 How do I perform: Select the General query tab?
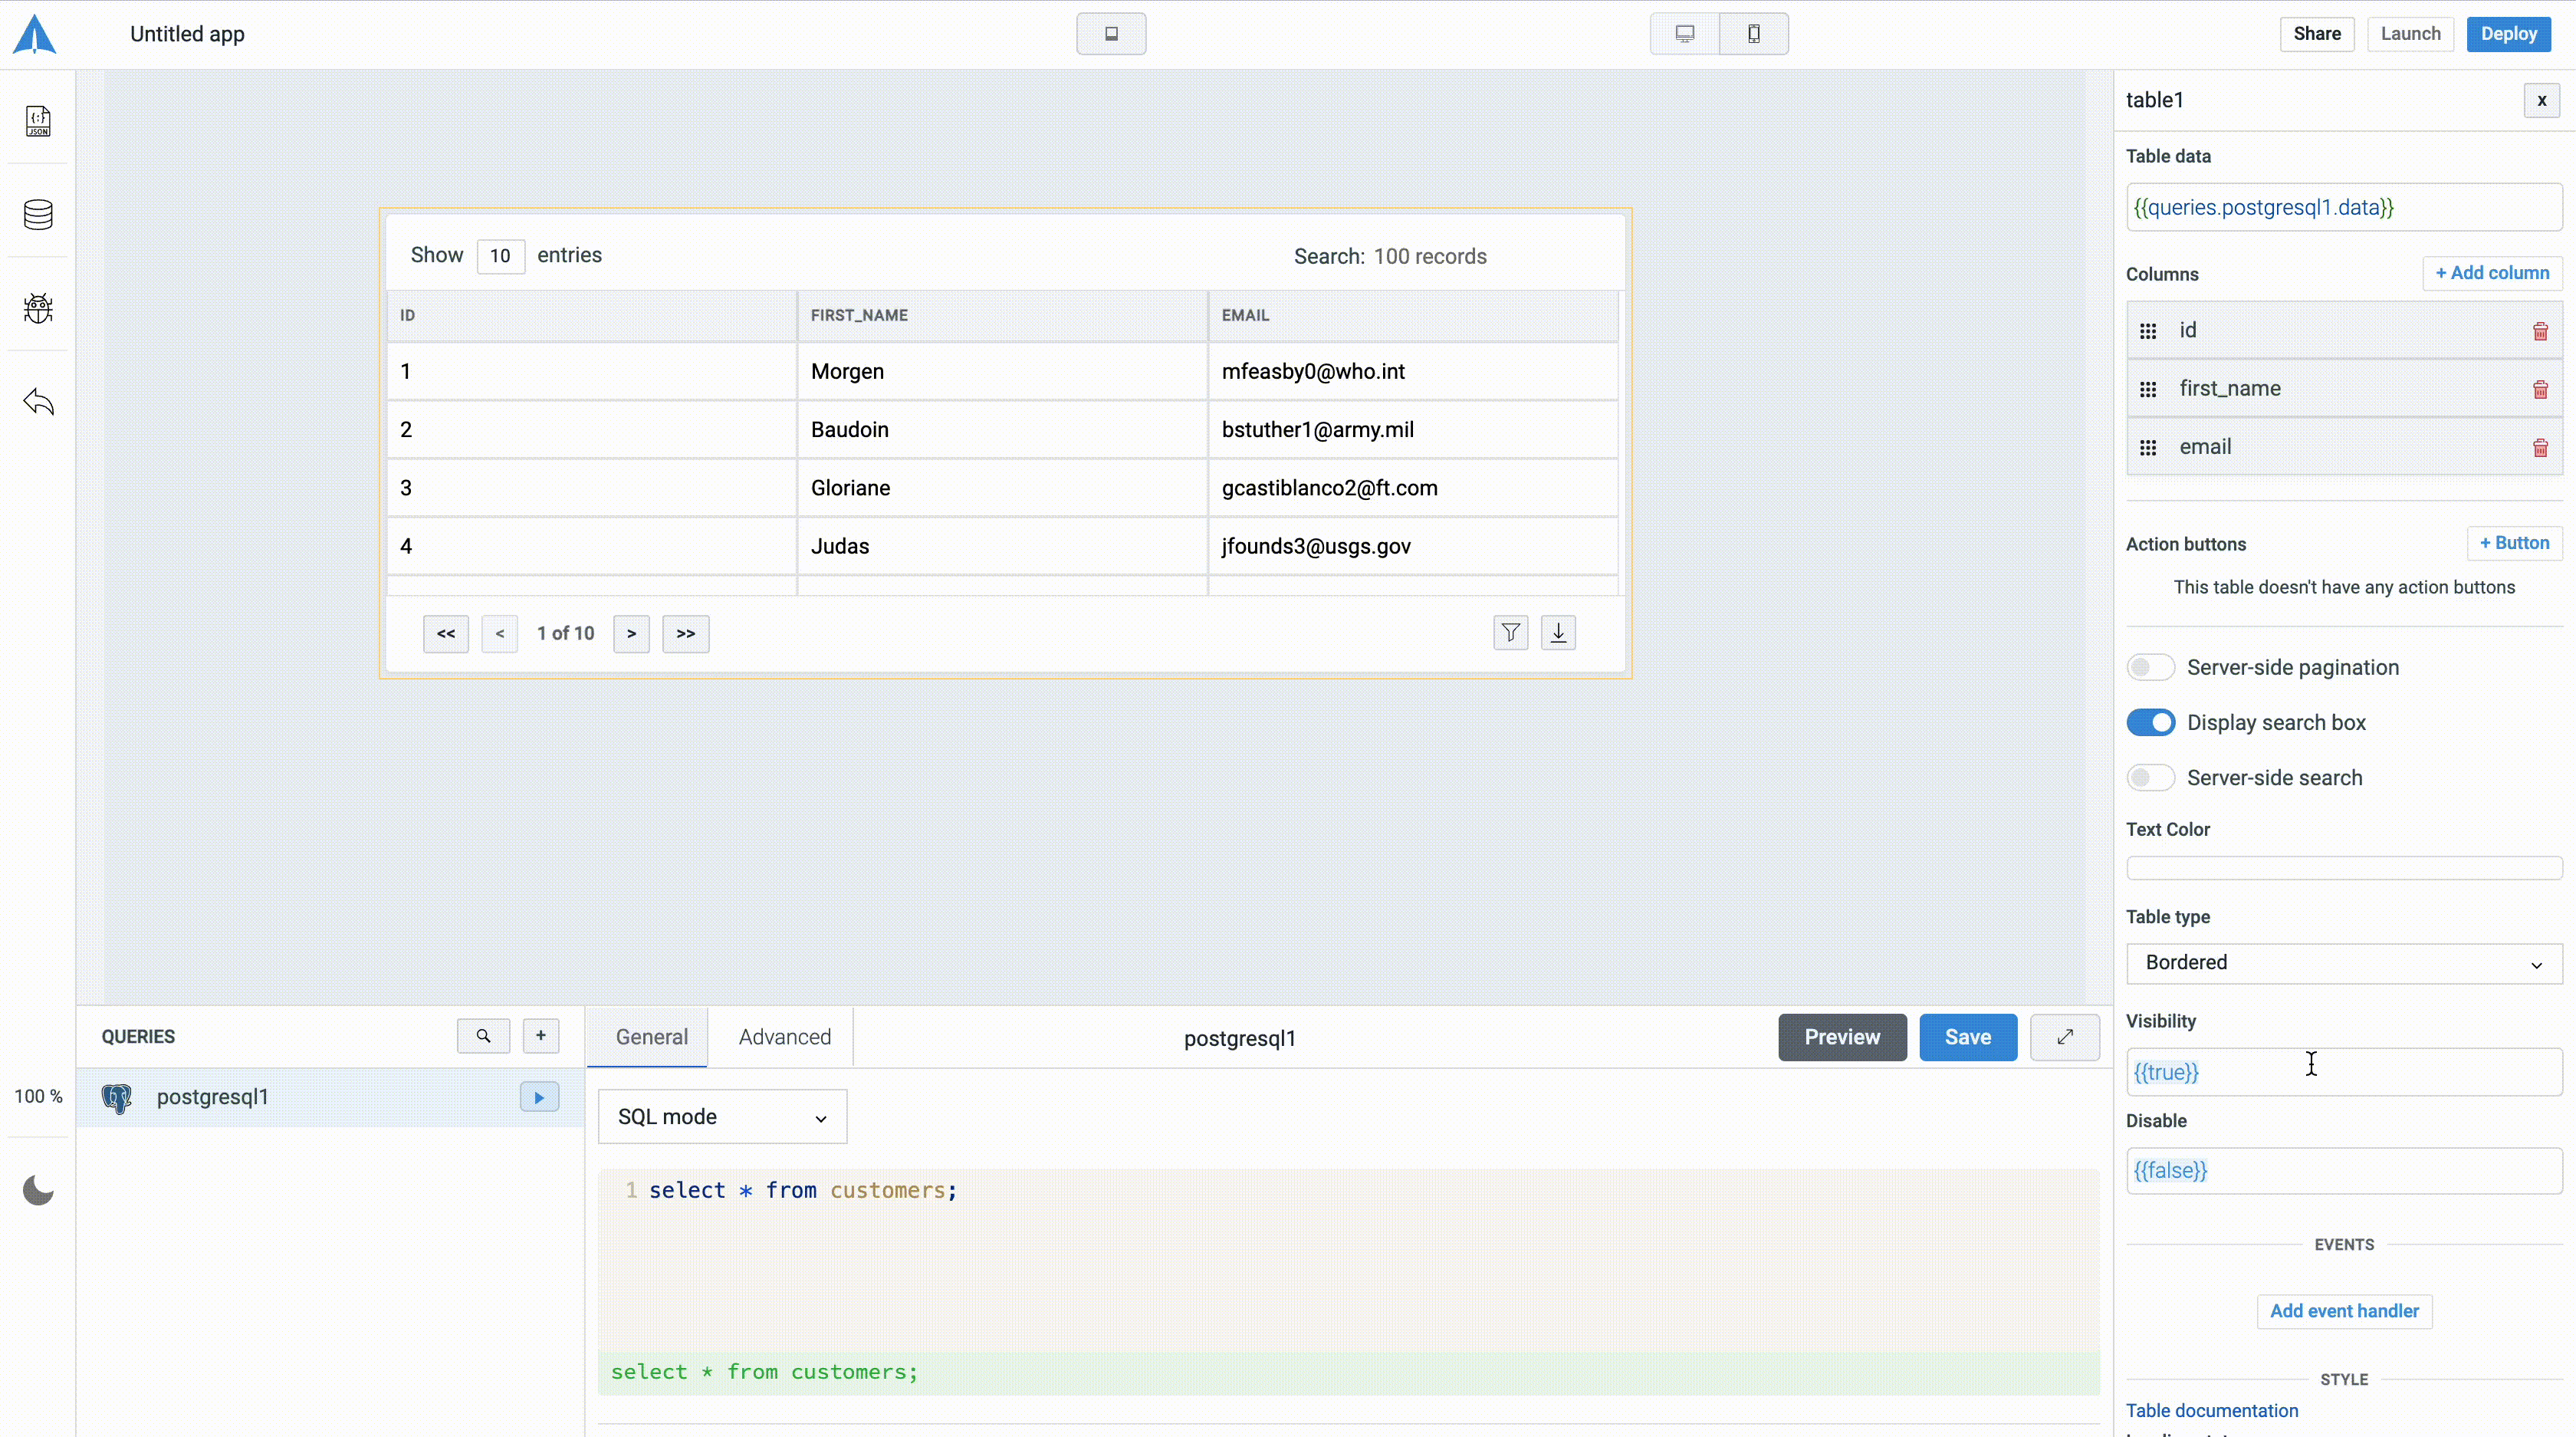[651, 1037]
